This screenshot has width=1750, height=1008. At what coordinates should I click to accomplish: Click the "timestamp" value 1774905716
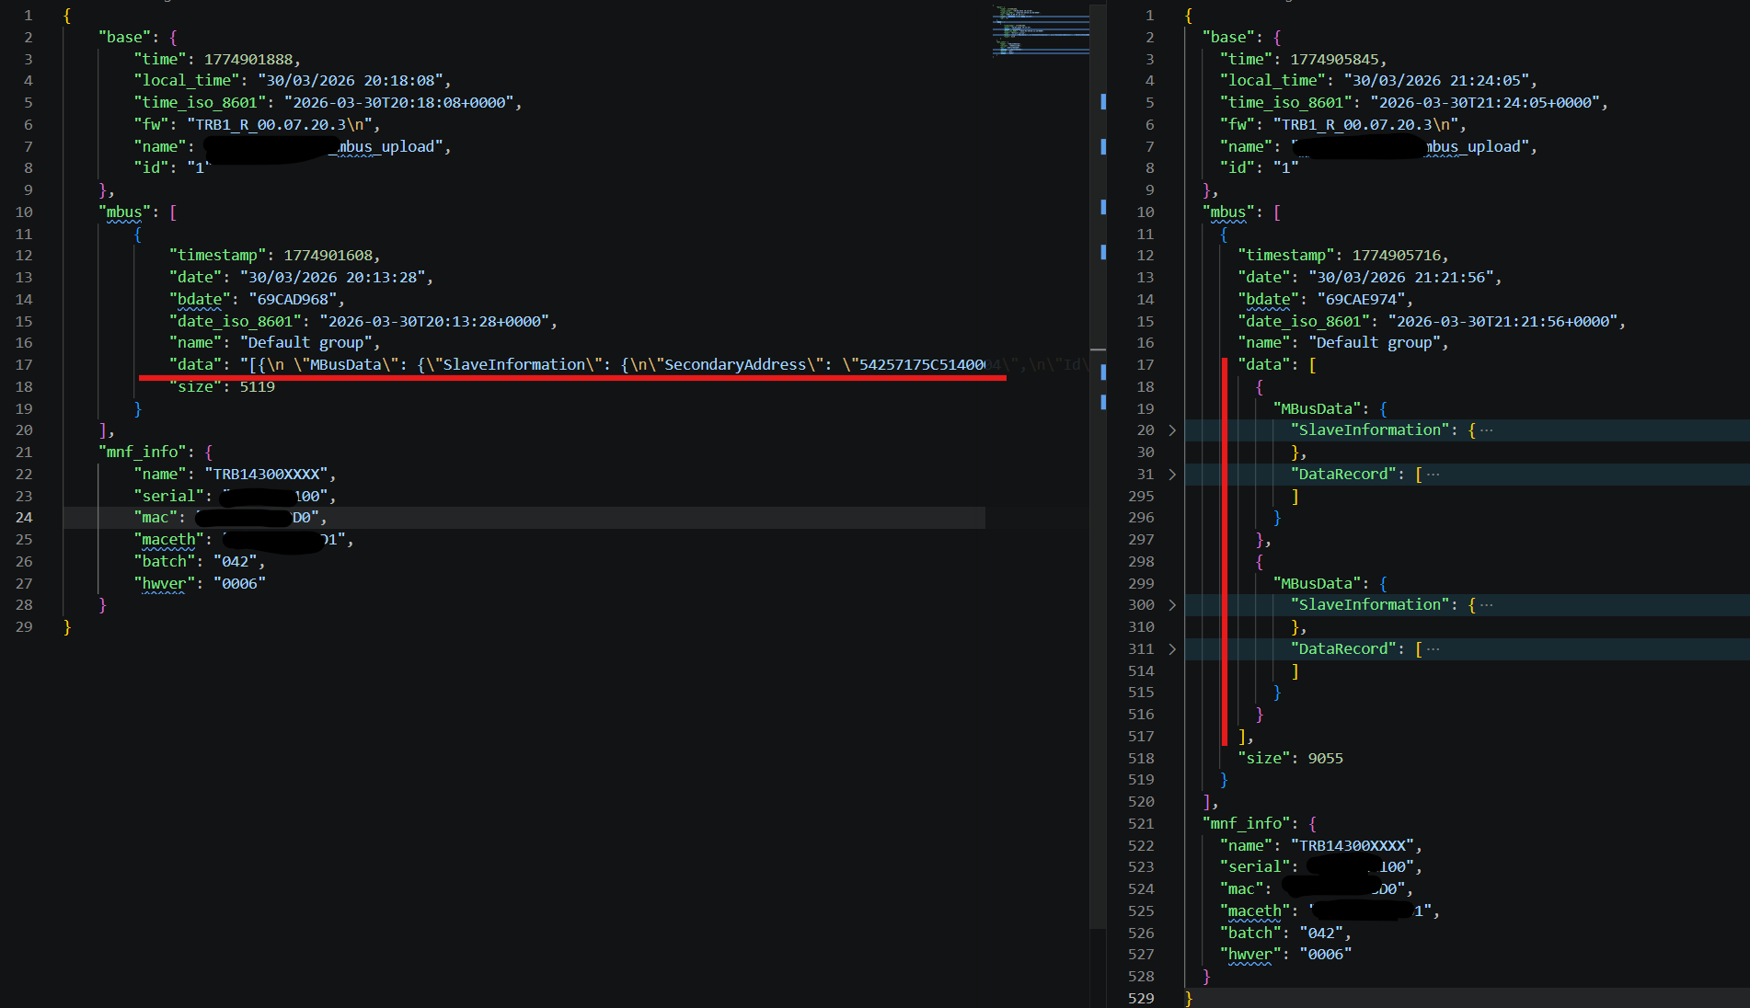coord(1395,256)
